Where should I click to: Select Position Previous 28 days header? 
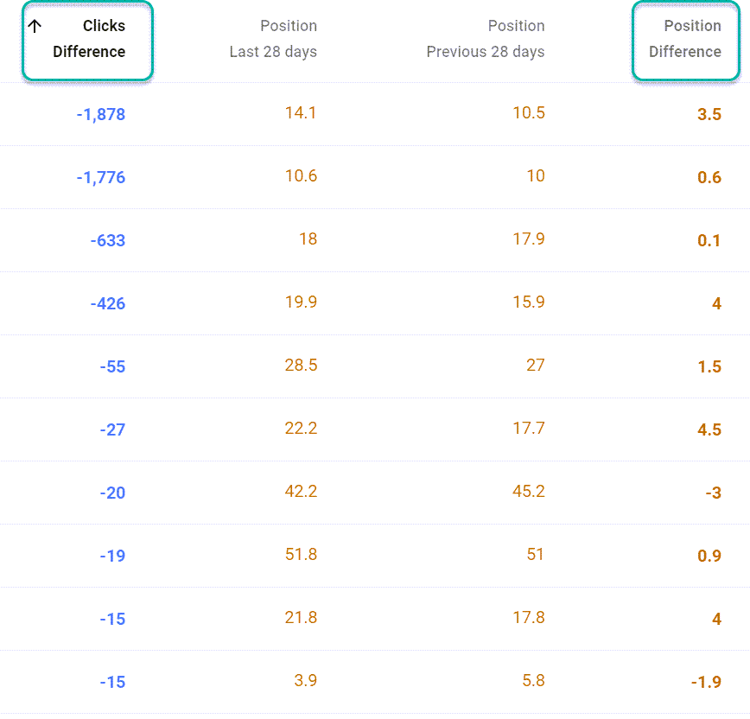pyautogui.click(x=486, y=39)
